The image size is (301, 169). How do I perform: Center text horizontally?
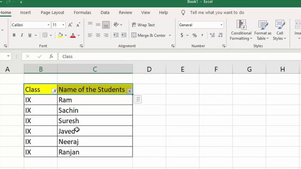(98, 35)
